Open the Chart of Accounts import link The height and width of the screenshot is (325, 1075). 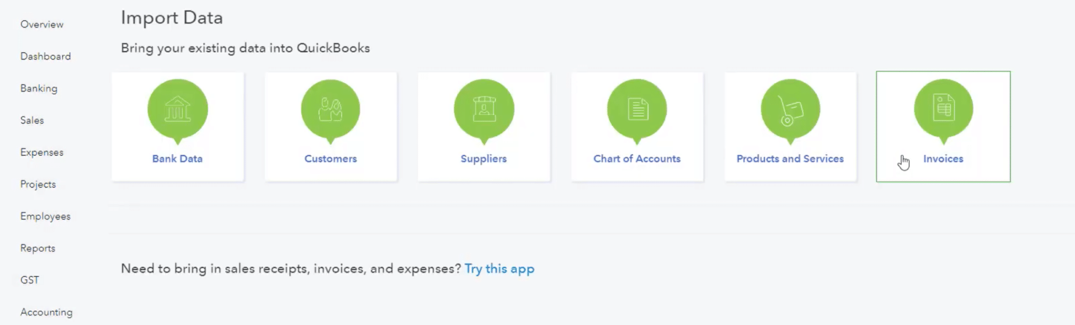(x=637, y=159)
